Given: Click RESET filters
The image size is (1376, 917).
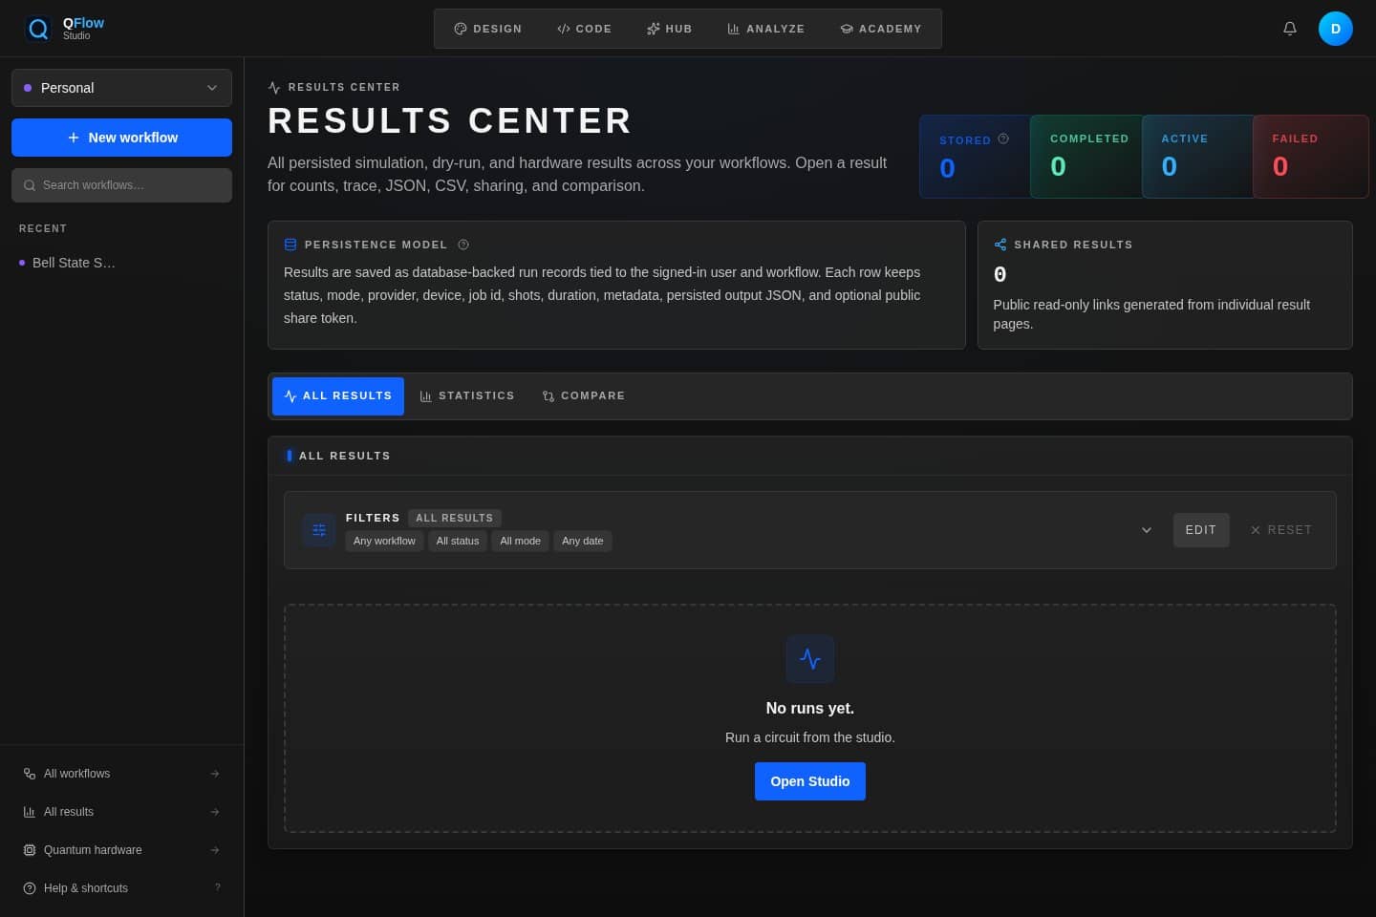Looking at the screenshot, I should (1281, 530).
